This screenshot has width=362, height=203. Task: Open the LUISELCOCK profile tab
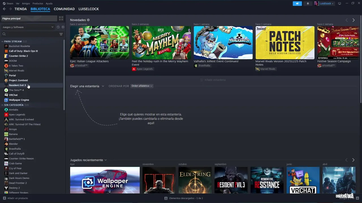89,9
